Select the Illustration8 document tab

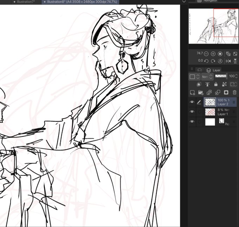pyautogui.click(x=80, y=2)
